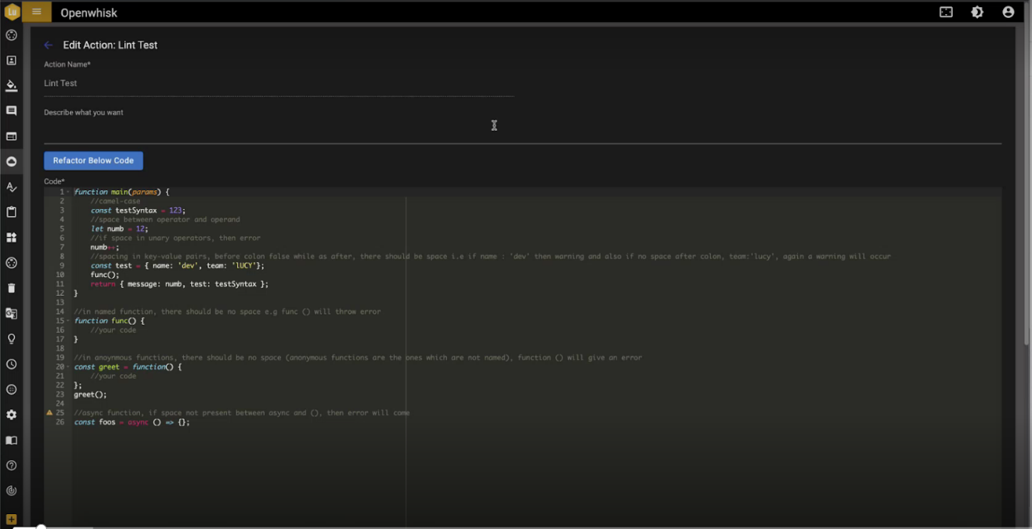The height and width of the screenshot is (529, 1032).
Task: Open the lightbulb sidebar icon
Action: (x=12, y=339)
